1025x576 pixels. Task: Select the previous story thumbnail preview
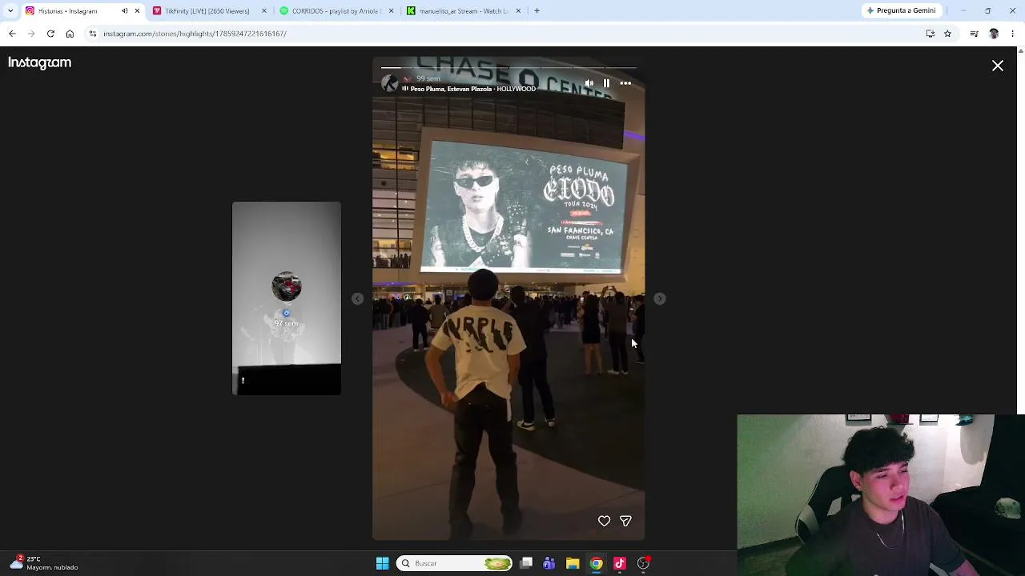[287, 298]
